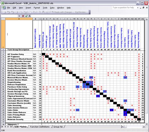Image resolution: width=149 pixels, height=132 pixels.
Task: Open Toolbar Options arrow on reviewing toolbar
Action: point(90,12)
